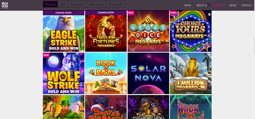Go to the Home page link
Screen dimensions: 255x119
pyautogui.click(x=187, y=5)
